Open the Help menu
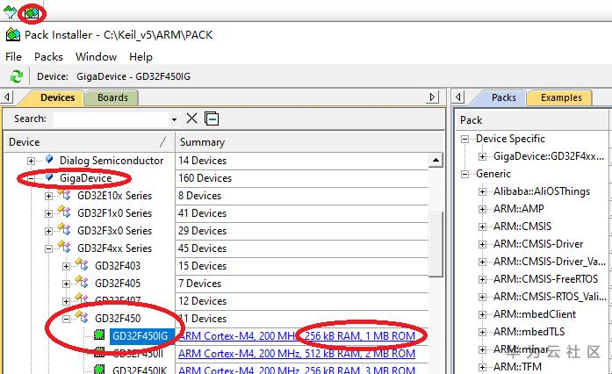The image size is (612, 374). [140, 56]
